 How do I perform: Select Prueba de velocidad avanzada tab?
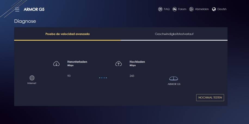click(x=67, y=34)
